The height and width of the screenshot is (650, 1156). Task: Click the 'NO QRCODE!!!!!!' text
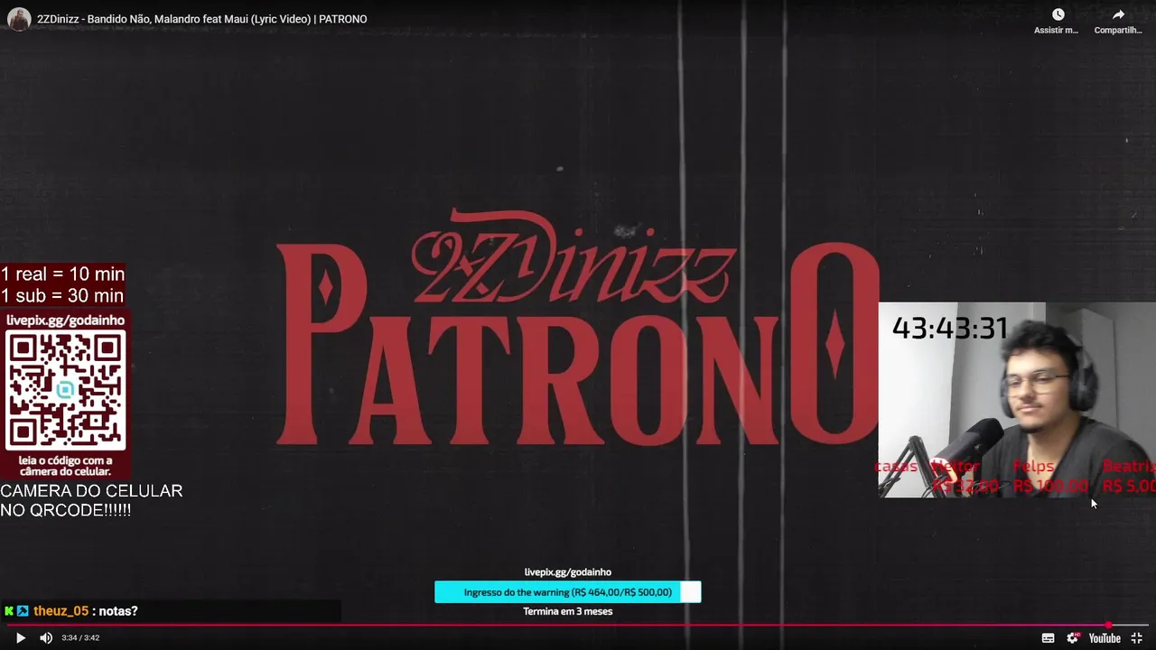coord(65,510)
